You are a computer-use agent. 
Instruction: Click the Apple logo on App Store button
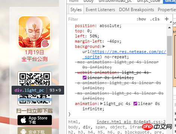23,120
